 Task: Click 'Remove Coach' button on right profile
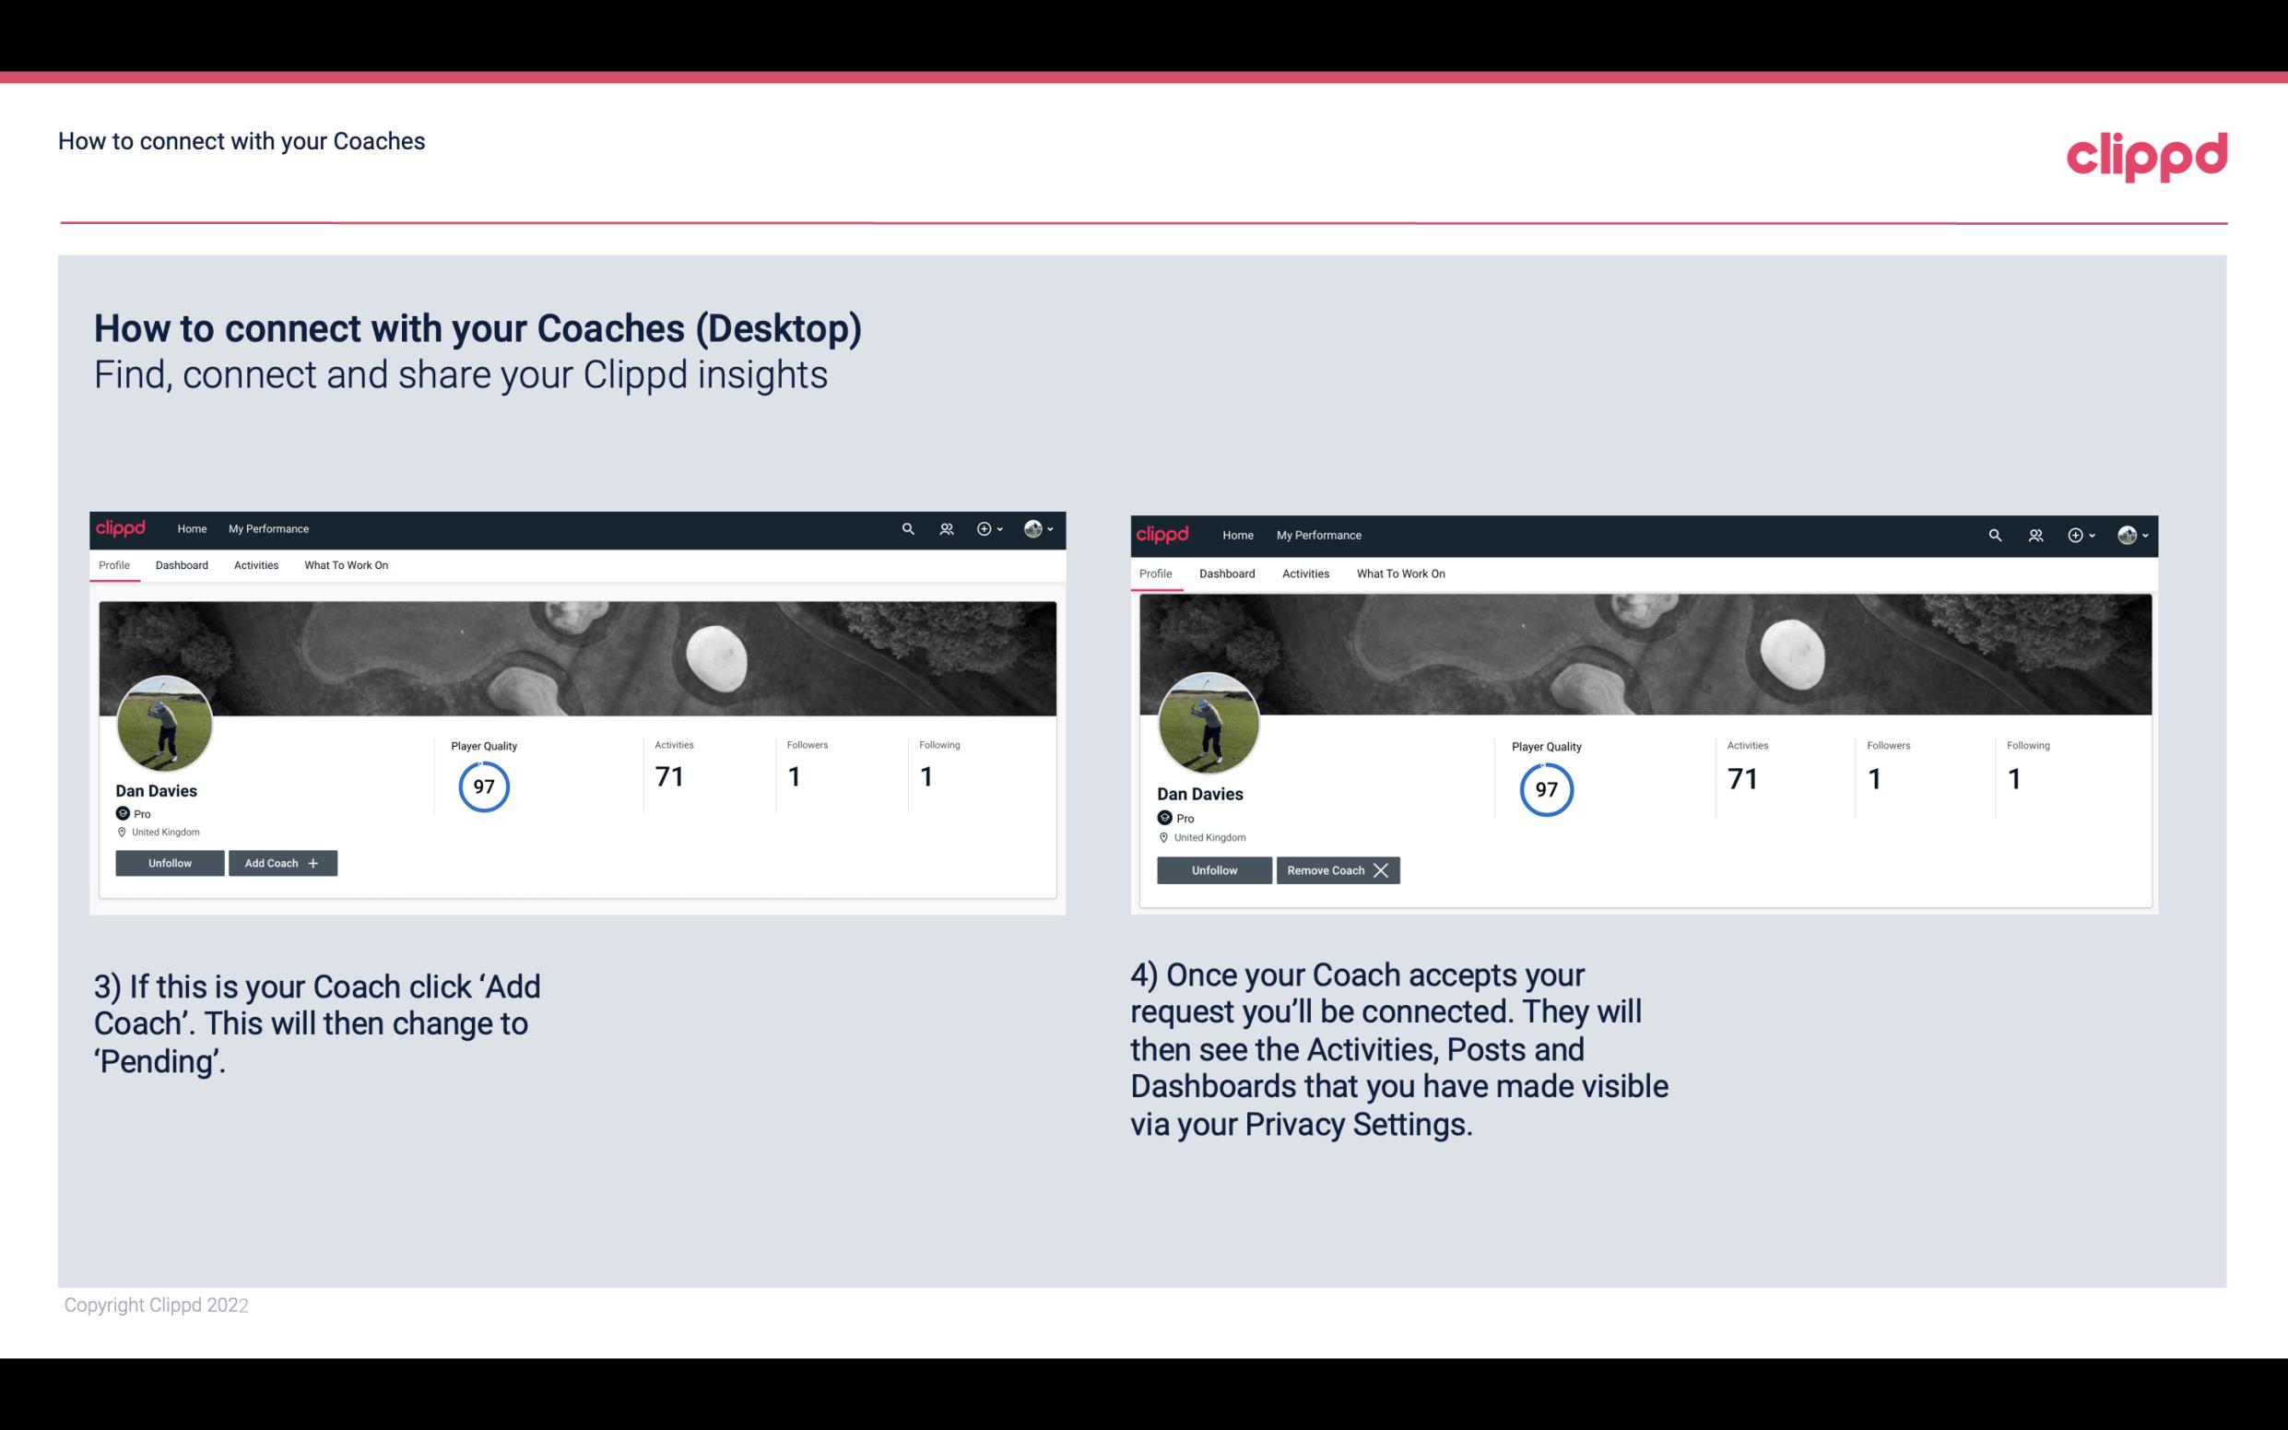pyautogui.click(x=1338, y=869)
